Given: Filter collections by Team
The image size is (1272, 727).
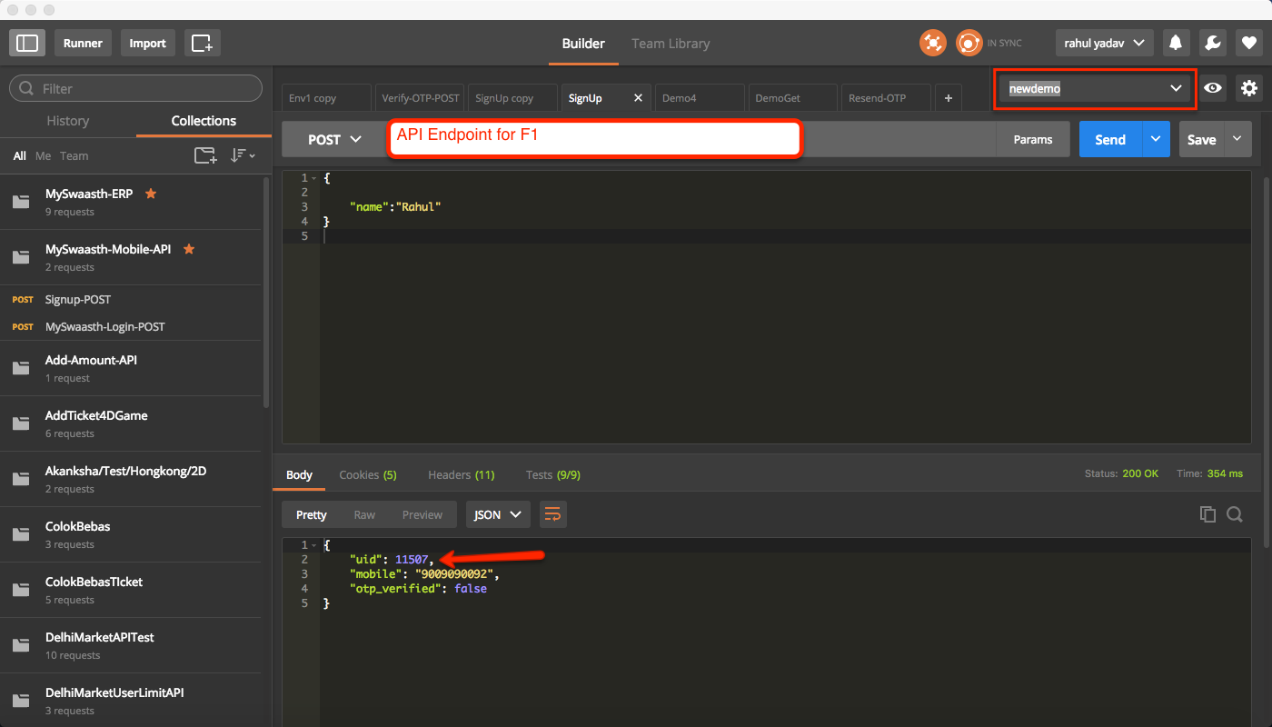Looking at the screenshot, I should (75, 155).
